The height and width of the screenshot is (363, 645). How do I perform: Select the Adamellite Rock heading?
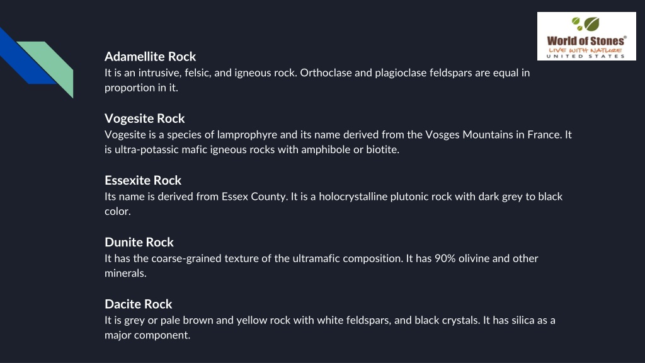[x=150, y=56]
